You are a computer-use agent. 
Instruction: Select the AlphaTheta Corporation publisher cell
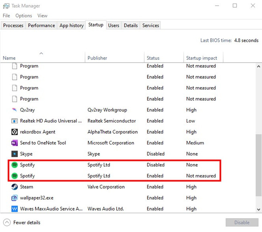[112, 132]
